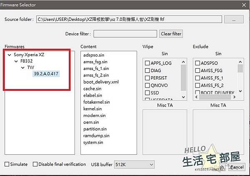Image resolution: width=250 pixels, height=176 pixels.
Task: Check the SSD wipe checkbox
Action: tap(147, 93)
